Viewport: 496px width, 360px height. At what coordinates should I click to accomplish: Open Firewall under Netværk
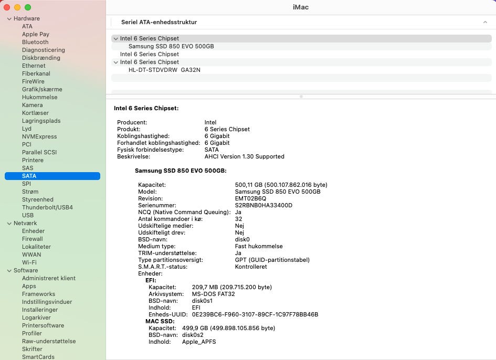coord(32,239)
